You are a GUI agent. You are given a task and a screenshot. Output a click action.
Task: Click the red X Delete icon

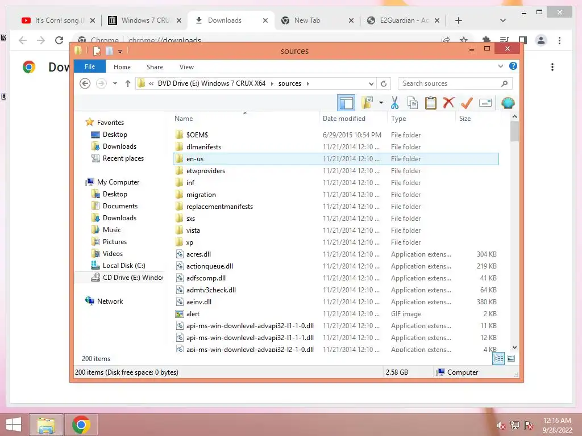448,103
